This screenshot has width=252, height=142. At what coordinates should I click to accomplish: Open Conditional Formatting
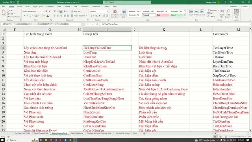(x=115, y=14)
